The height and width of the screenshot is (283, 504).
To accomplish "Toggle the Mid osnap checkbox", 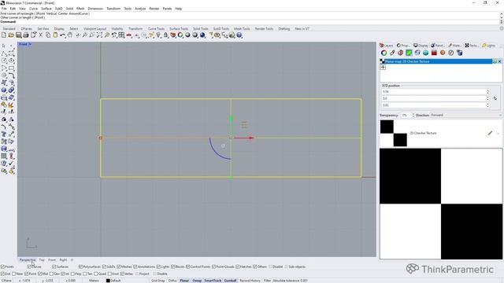I will tap(39, 274).
